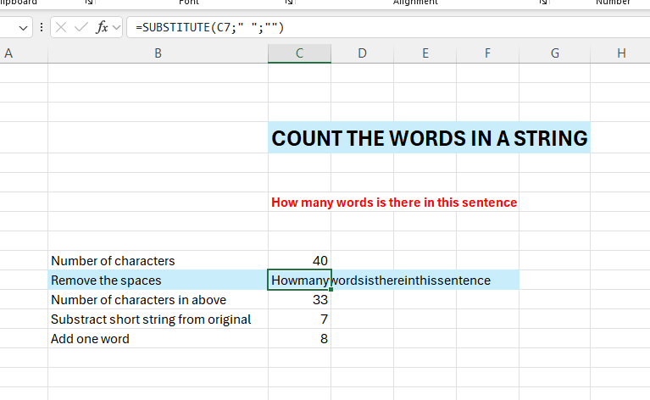Click the three-dot handle beside Name Box
Screen dimensions: 650x400
42,28
